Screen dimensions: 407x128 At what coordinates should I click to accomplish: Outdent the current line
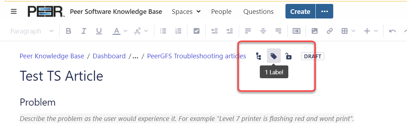point(215,31)
